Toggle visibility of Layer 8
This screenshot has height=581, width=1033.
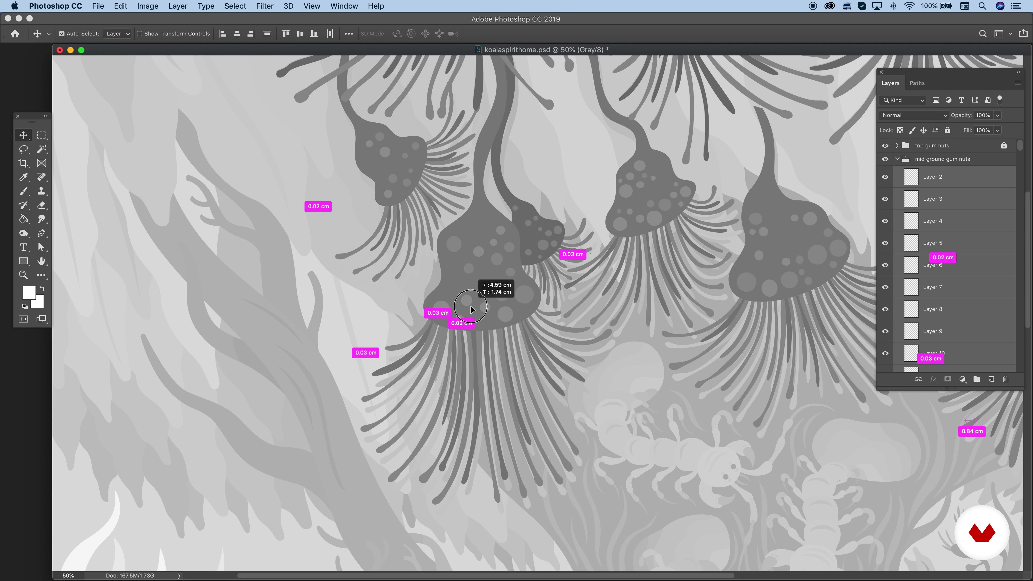(x=885, y=309)
